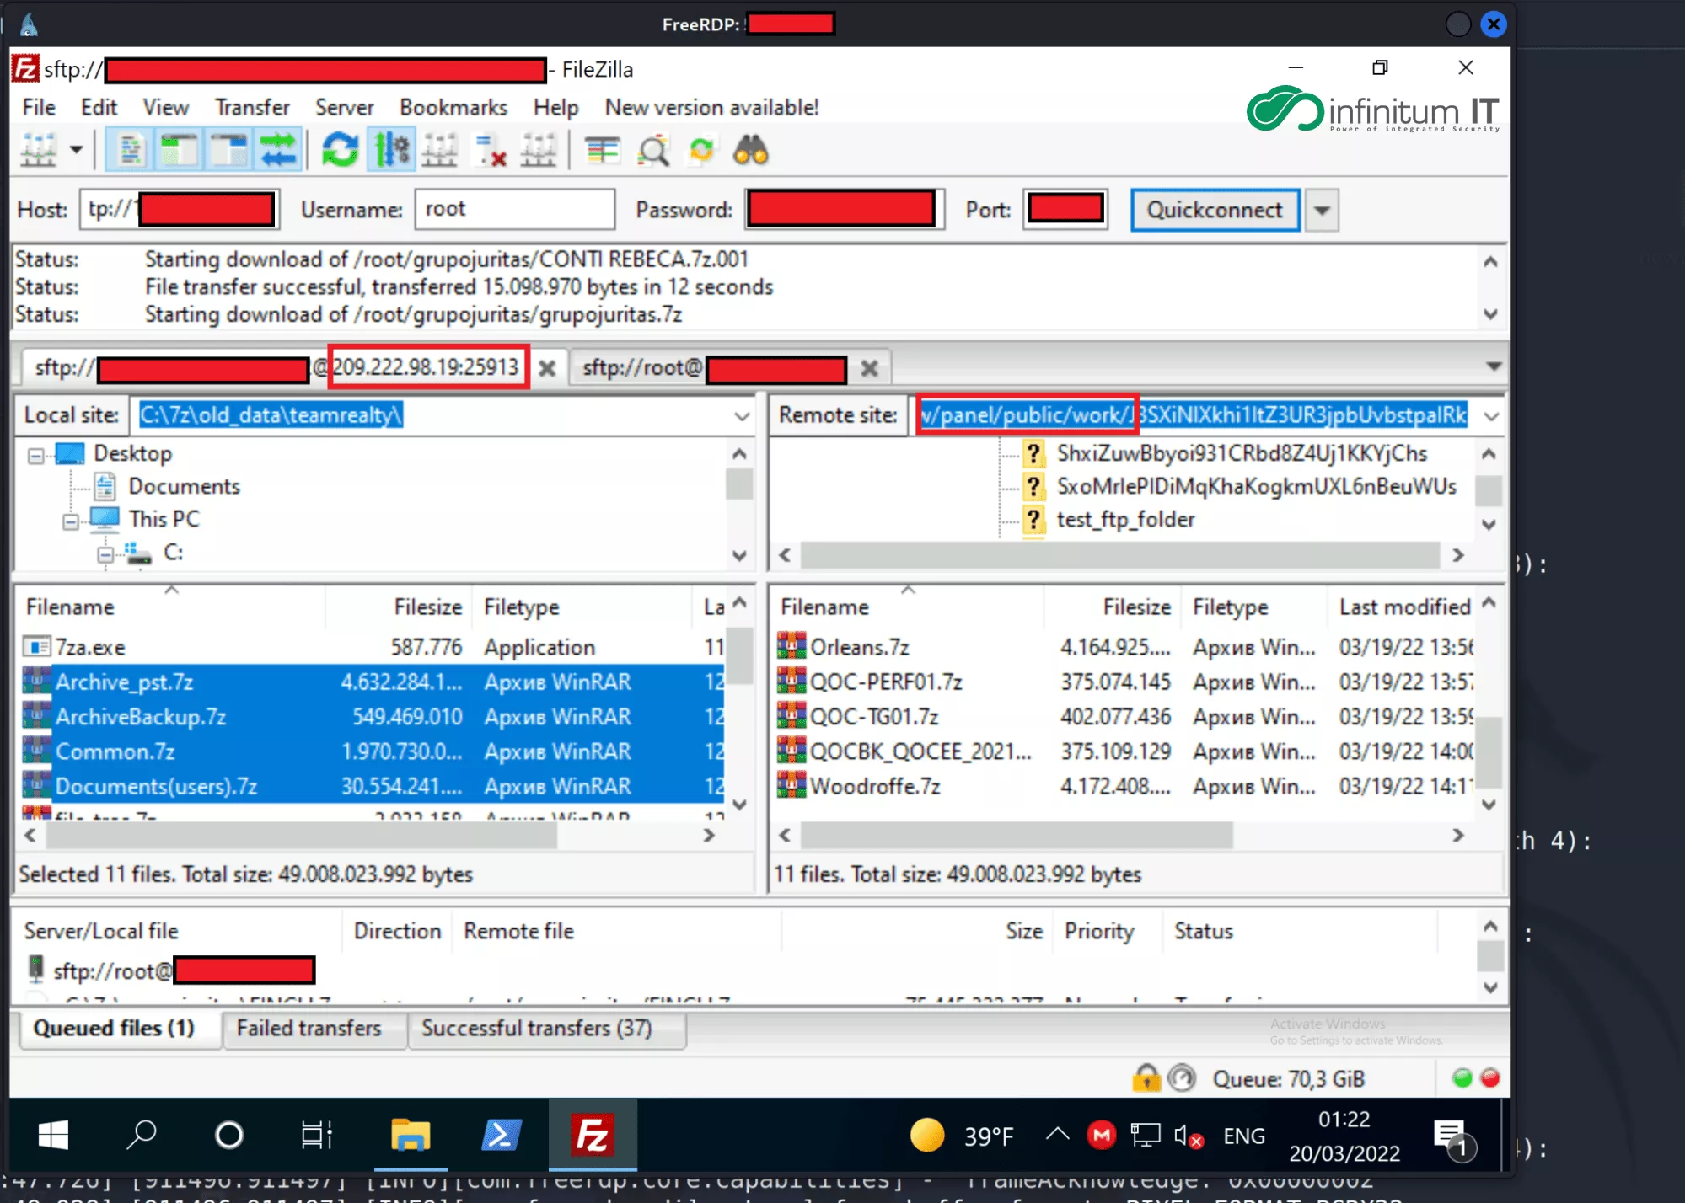Toggle the local directory tree view
This screenshot has width=1685, height=1203.
tap(179, 152)
